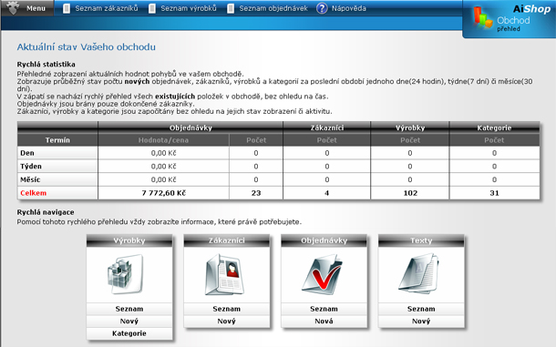Click the Hodnota/cena column header
This screenshot has height=347, width=556.
tap(163, 140)
